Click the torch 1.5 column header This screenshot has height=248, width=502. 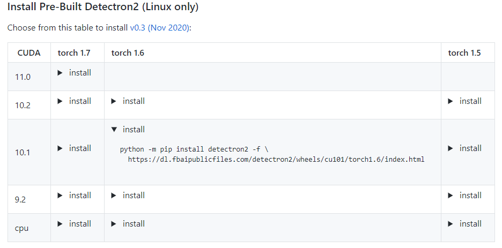[x=464, y=52]
